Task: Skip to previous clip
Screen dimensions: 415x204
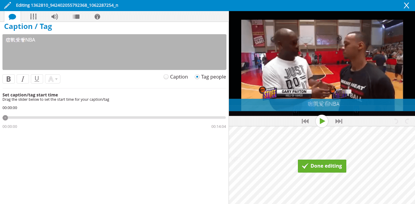Action: click(x=305, y=121)
